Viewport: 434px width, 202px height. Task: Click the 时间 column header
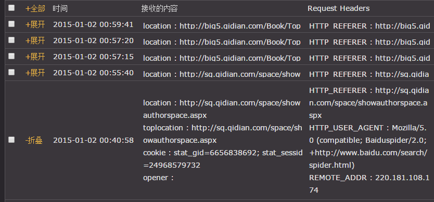[60, 8]
